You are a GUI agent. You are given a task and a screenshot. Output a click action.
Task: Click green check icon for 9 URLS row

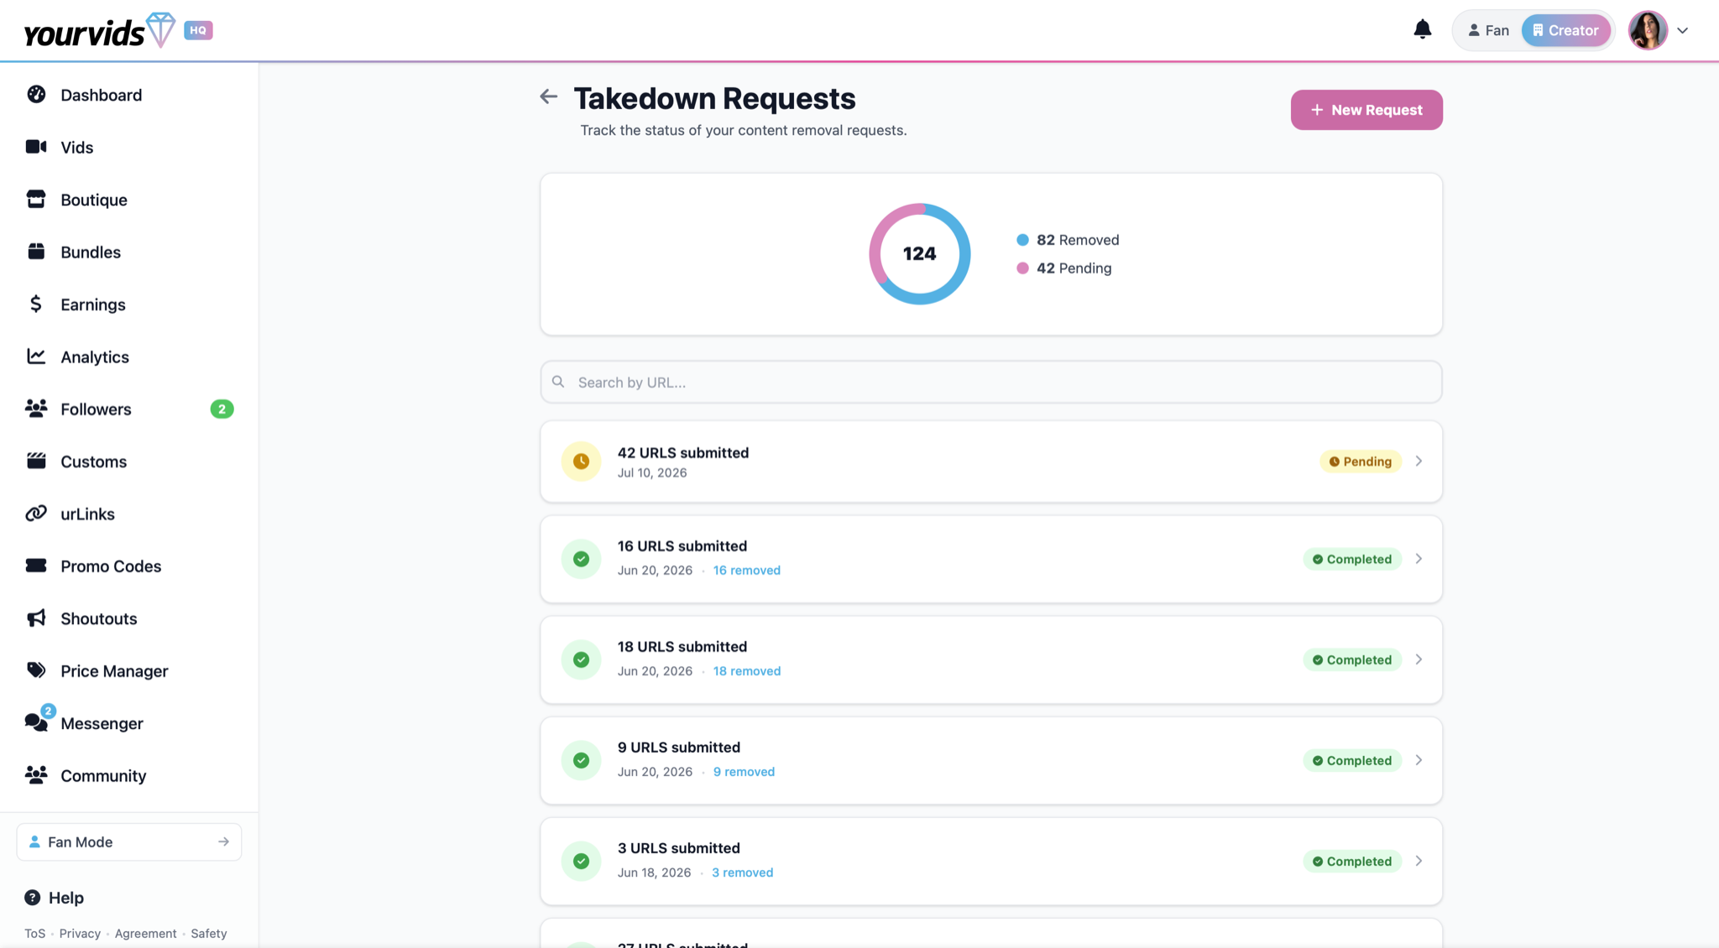581,760
